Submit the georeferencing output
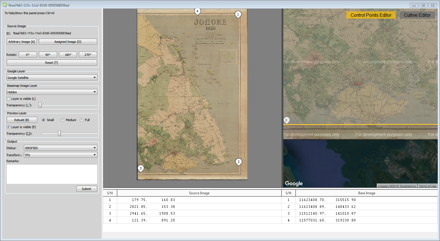This screenshot has width=440, height=241. [x=87, y=189]
